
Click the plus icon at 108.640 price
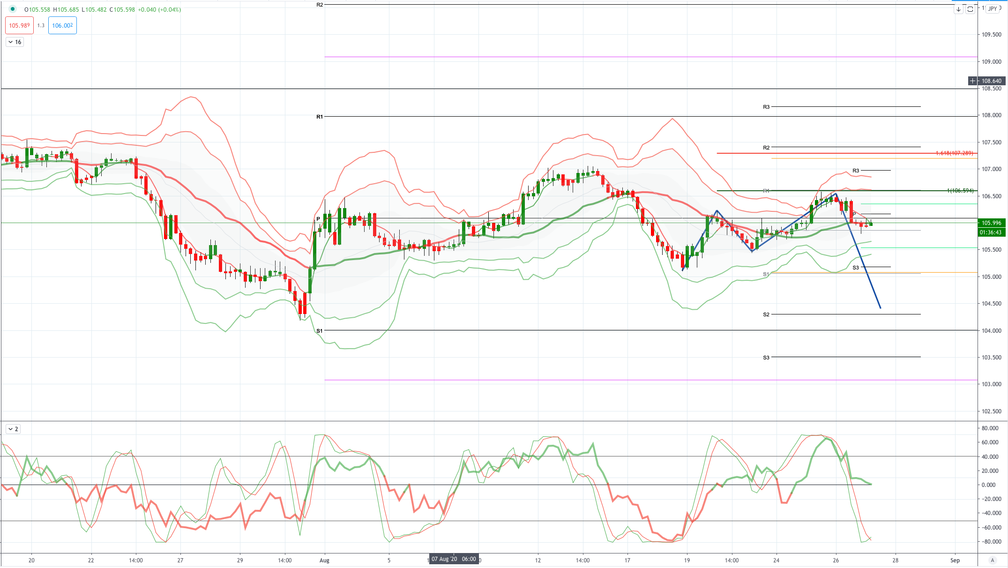[x=972, y=81]
